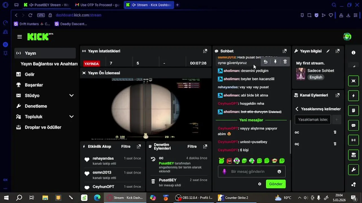Open the Kick hamburger menu

coord(19,37)
